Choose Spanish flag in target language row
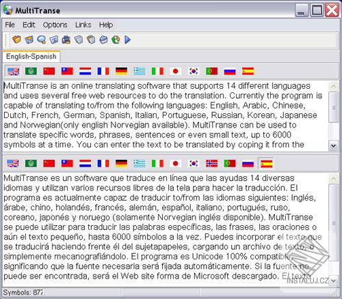The image size is (342, 299). click(266, 163)
